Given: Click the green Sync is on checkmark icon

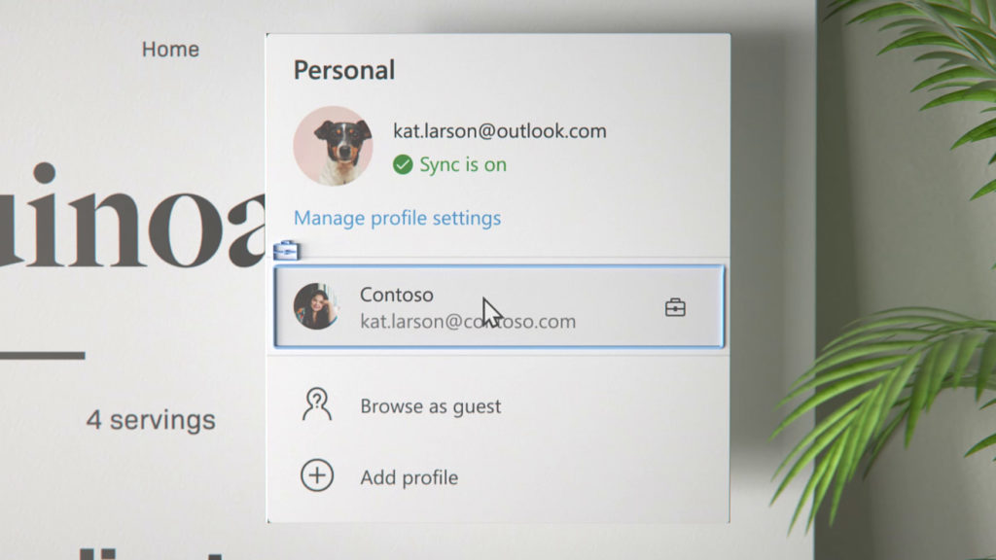Looking at the screenshot, I should [402, 164].
